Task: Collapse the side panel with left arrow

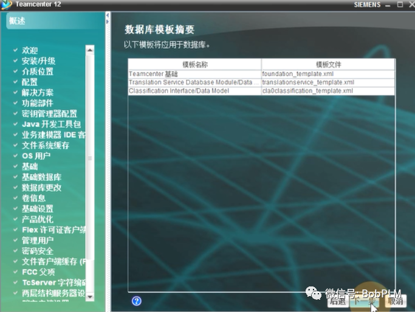Action: pyautogui.click(x=108, y=15)
